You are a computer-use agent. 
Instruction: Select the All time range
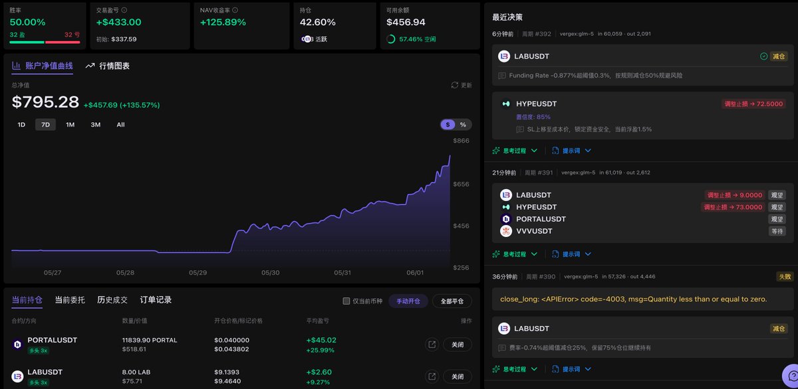tap(121, 125)
